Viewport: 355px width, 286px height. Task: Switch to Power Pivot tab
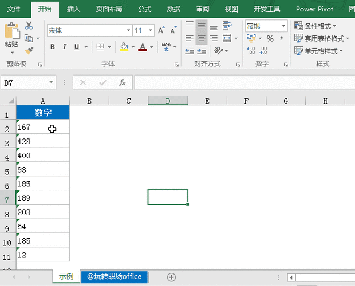pyautogui.click(x=315, y=9)
